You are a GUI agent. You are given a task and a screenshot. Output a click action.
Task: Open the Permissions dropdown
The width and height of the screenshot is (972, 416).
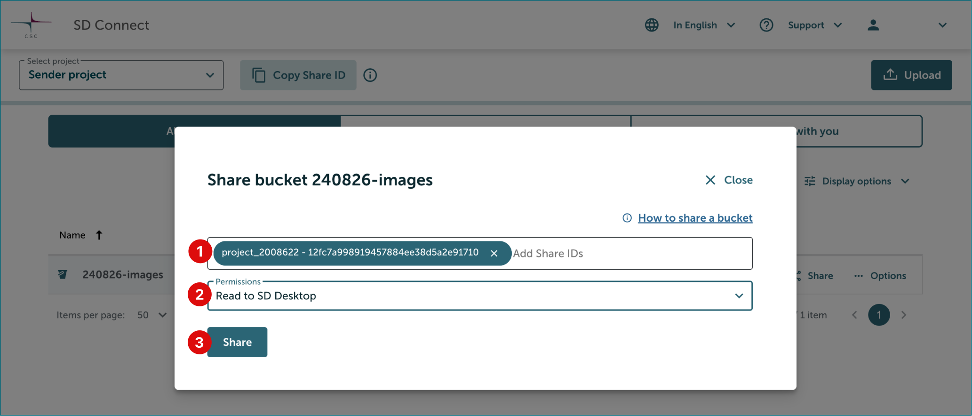[480, 296]
